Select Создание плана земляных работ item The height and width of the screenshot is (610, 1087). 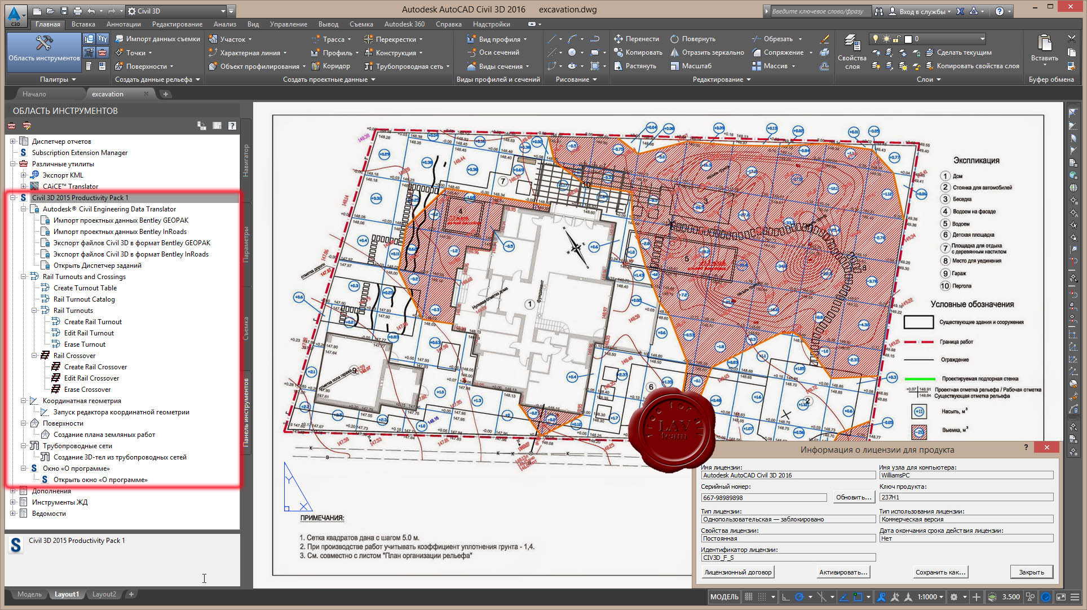(104, 435)
